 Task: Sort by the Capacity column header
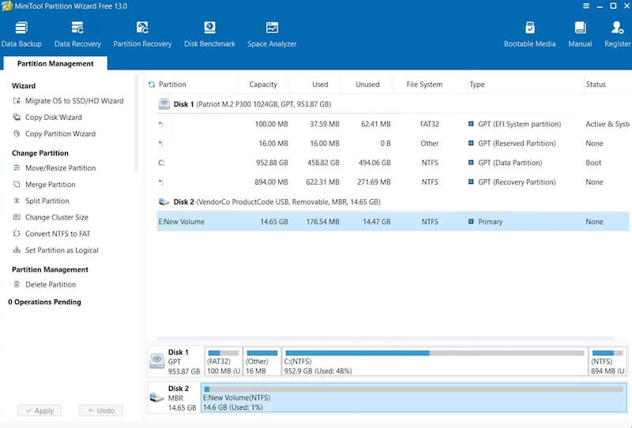click(263, 84)
